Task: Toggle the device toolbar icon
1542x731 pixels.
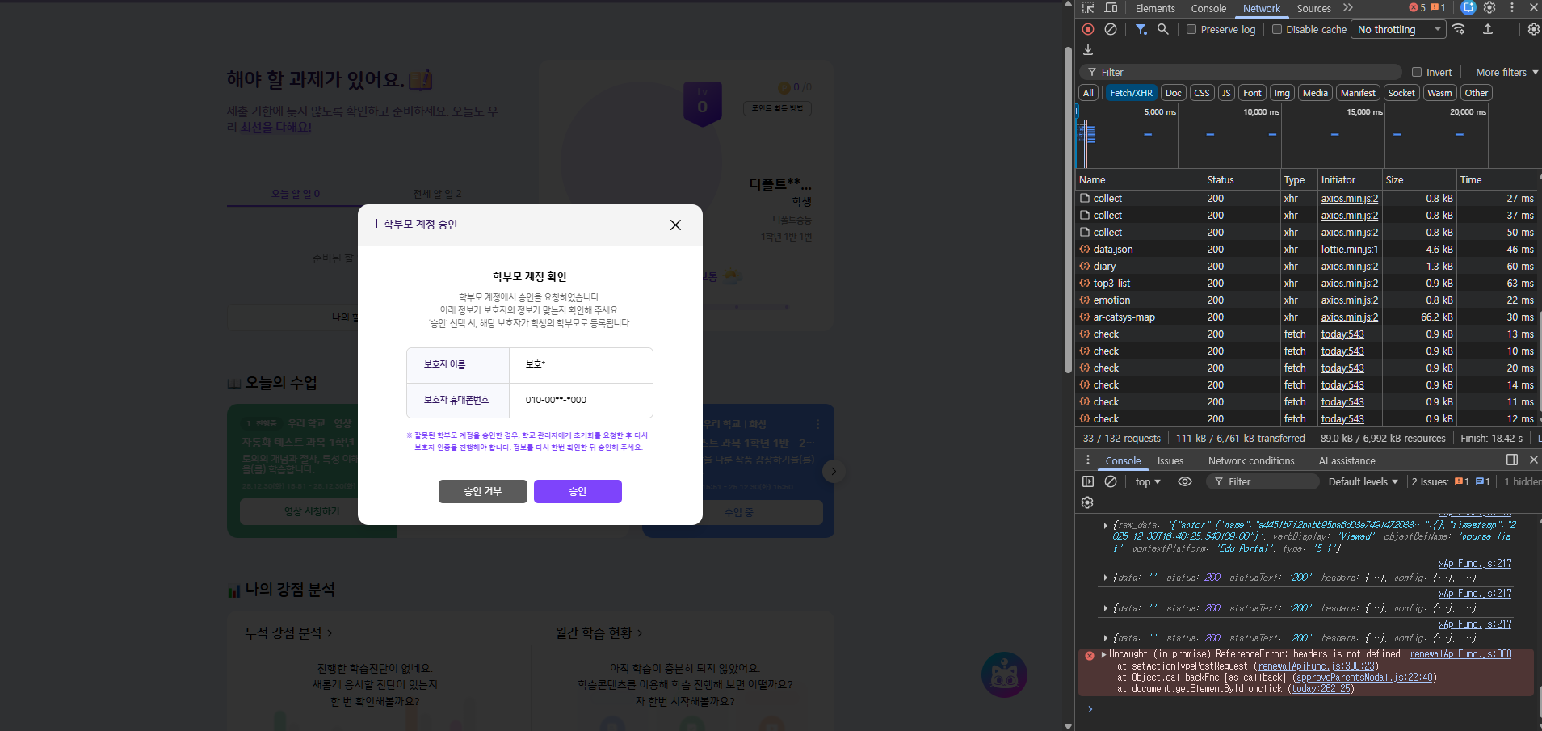Action: point(1111,8)
